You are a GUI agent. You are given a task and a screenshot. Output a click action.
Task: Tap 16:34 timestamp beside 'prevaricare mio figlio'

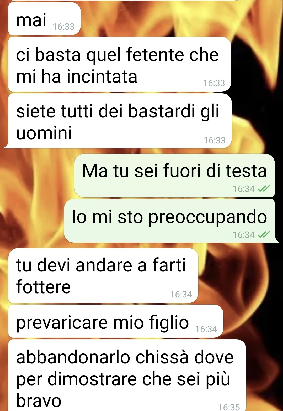[206, 329]
